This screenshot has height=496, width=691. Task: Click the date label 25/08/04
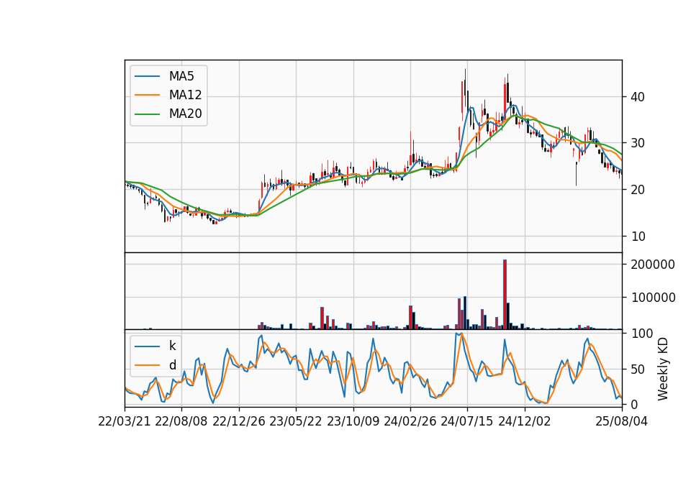click(622, 421)
